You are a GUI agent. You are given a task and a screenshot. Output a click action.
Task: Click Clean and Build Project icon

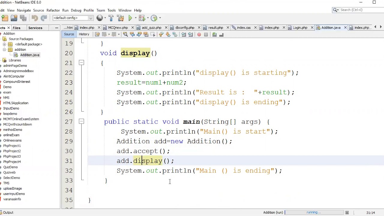click(x=121, y=18)
